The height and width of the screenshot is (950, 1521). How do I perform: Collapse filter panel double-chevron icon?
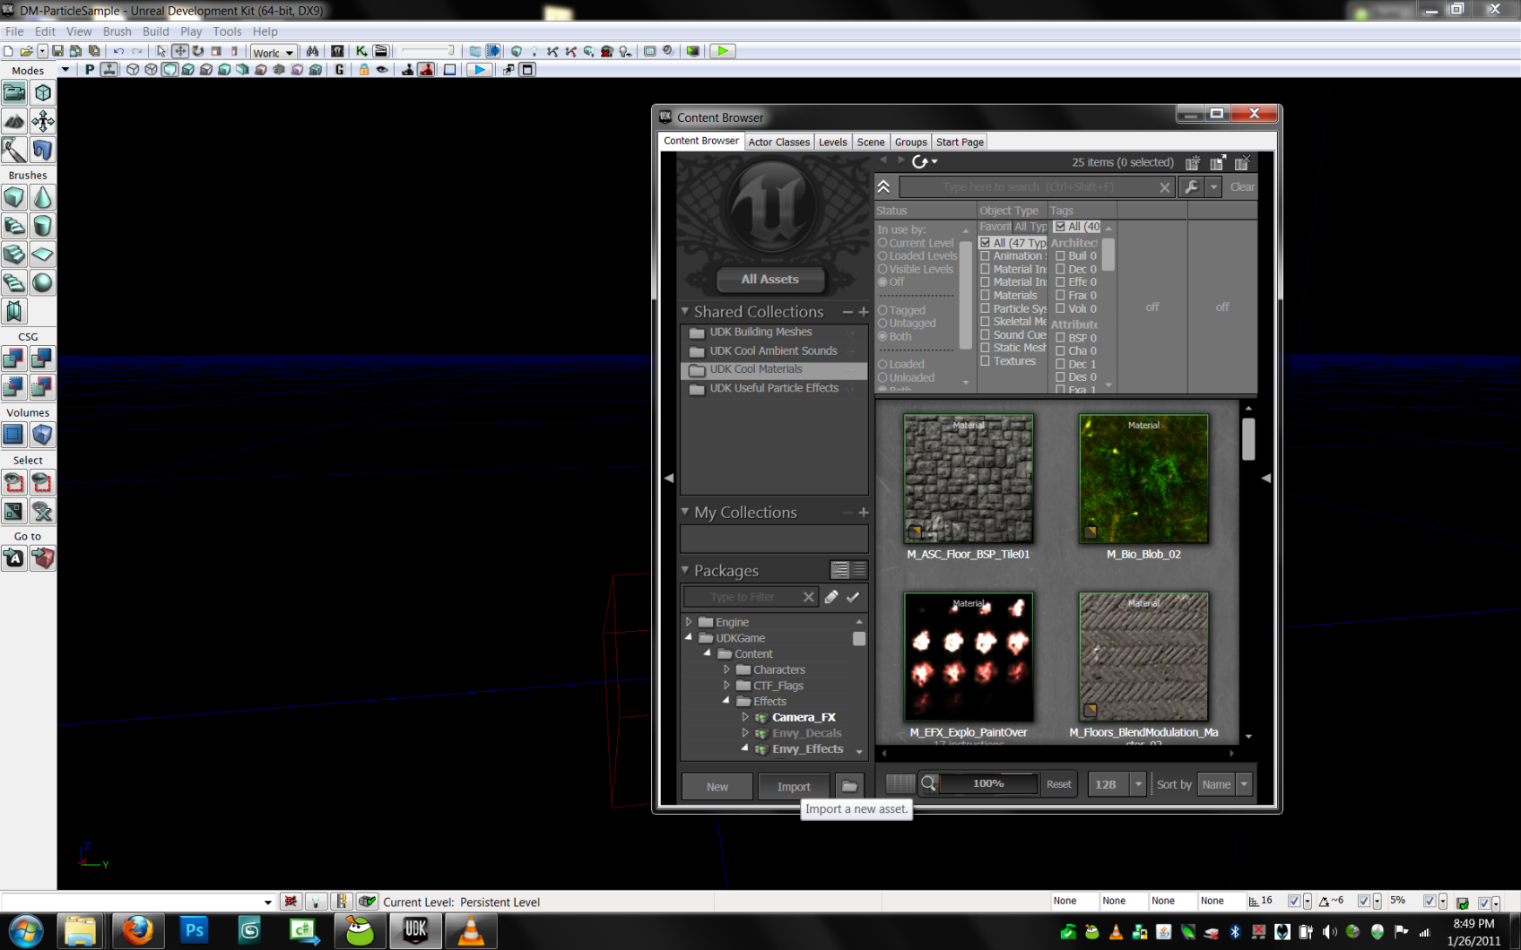click(x=883, y=186)
